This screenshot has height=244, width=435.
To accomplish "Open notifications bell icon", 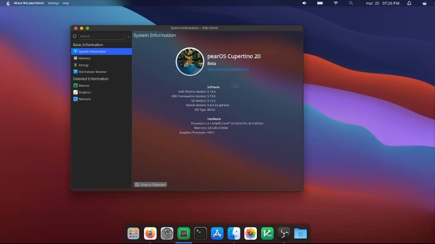I will [x=409, y=3].
